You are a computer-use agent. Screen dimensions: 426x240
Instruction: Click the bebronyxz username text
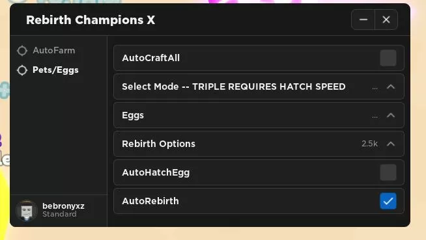click(63, 206)
